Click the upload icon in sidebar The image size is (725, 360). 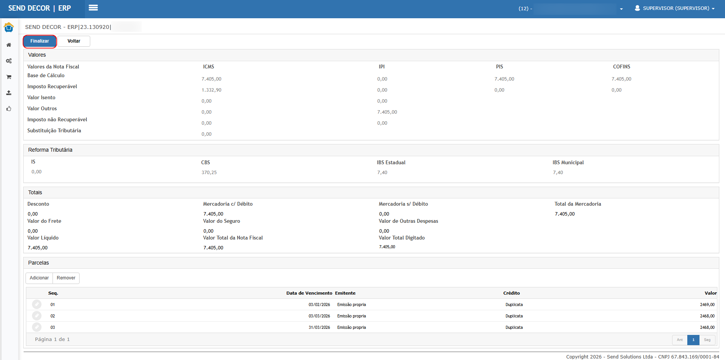(x=9, y=93)
